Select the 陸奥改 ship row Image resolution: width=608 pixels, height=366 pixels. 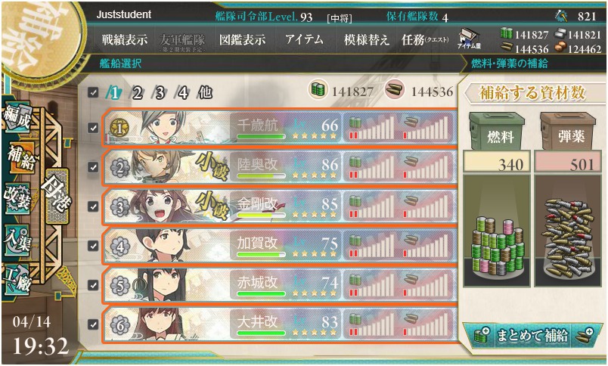(280, 166)
